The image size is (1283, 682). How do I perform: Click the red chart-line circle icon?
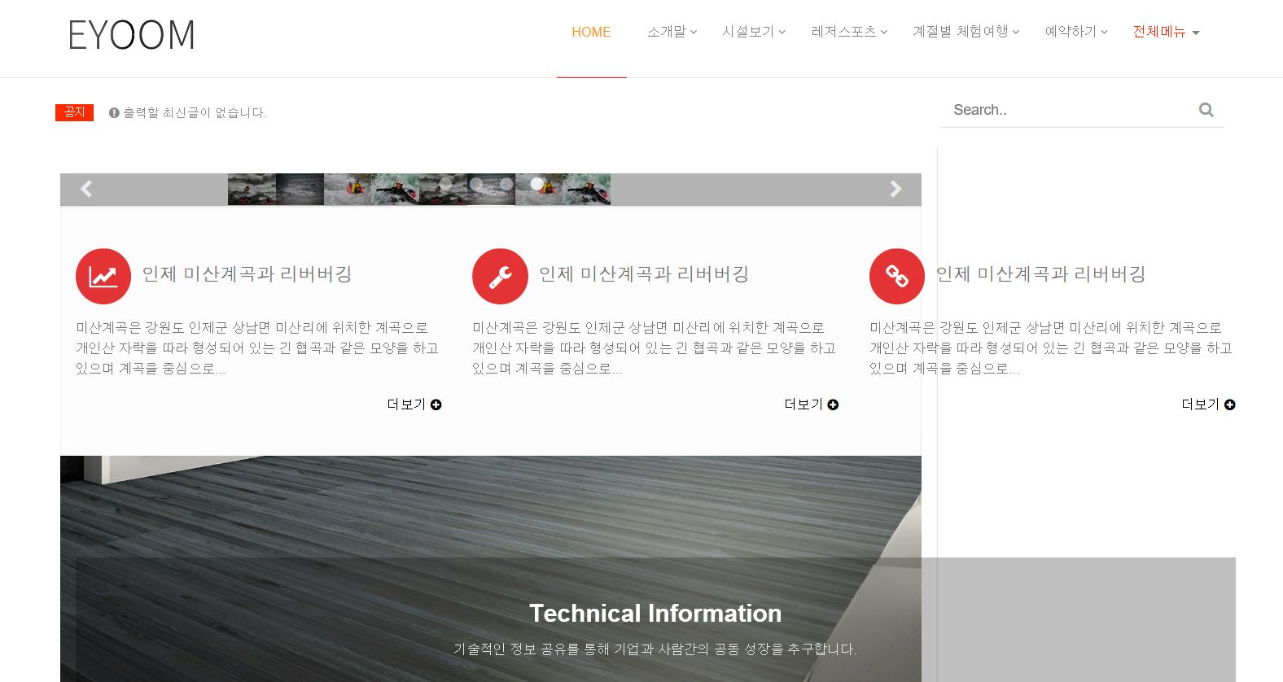pos(103,276)
